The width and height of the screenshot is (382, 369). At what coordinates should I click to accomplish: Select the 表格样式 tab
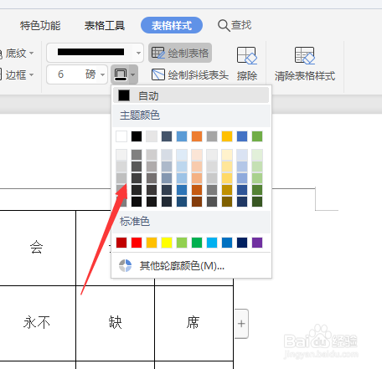172,25
